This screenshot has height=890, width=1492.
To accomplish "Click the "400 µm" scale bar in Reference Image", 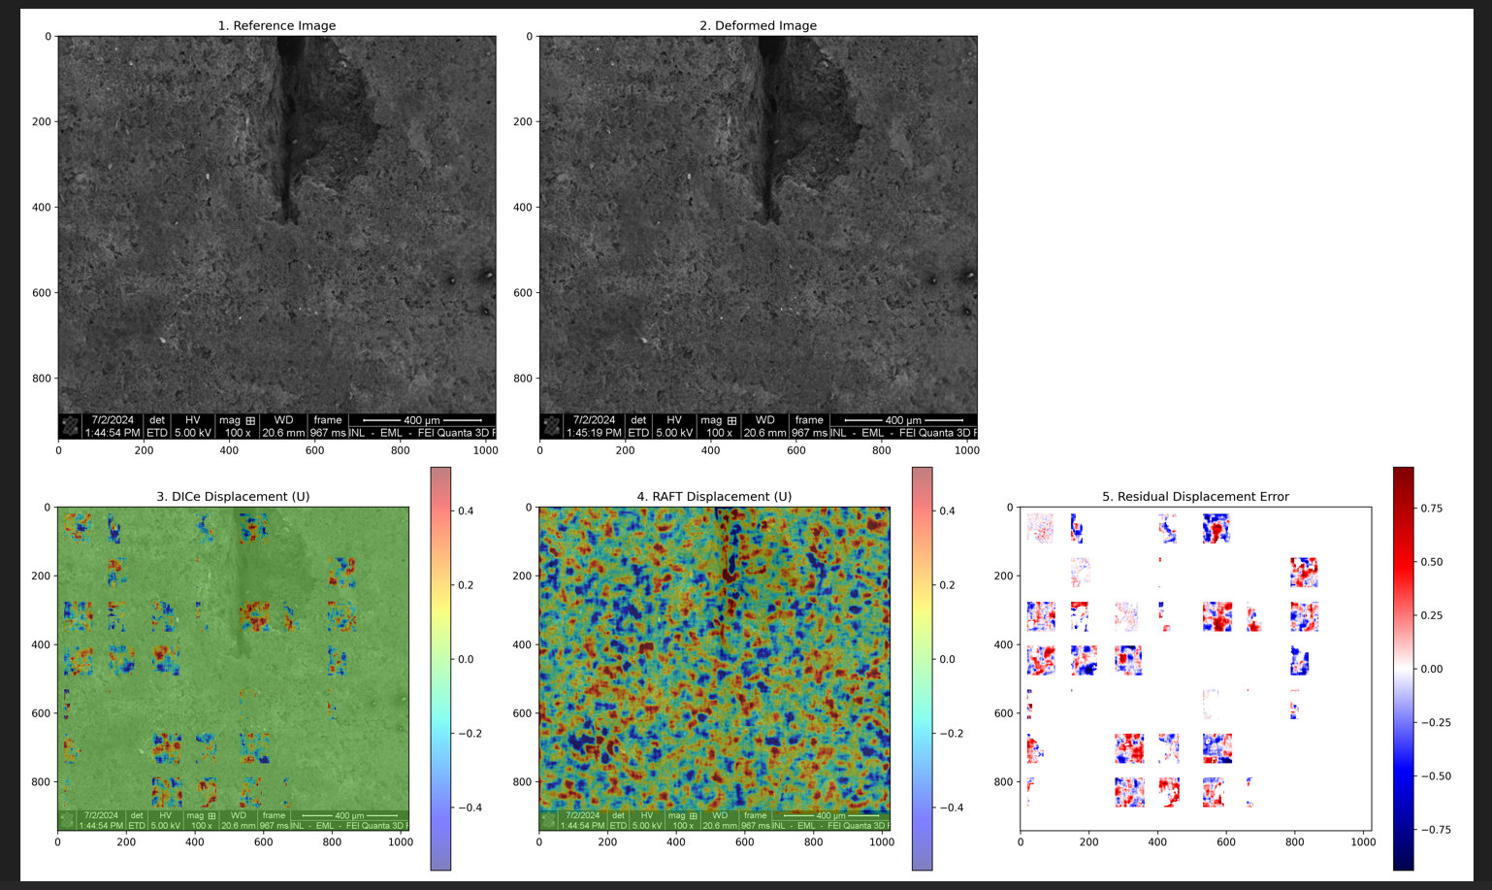I will (422, 420).
